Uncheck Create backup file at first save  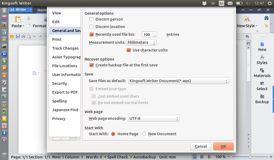(x=92, y=65)
